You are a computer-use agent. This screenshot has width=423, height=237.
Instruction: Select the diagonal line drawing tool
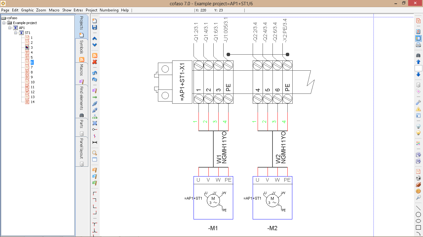[418, 208]
